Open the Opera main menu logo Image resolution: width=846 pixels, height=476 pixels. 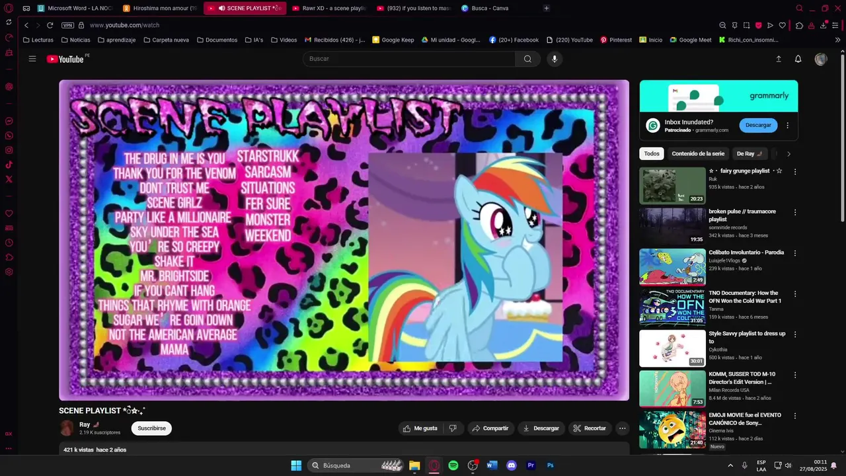coord(9,9)
